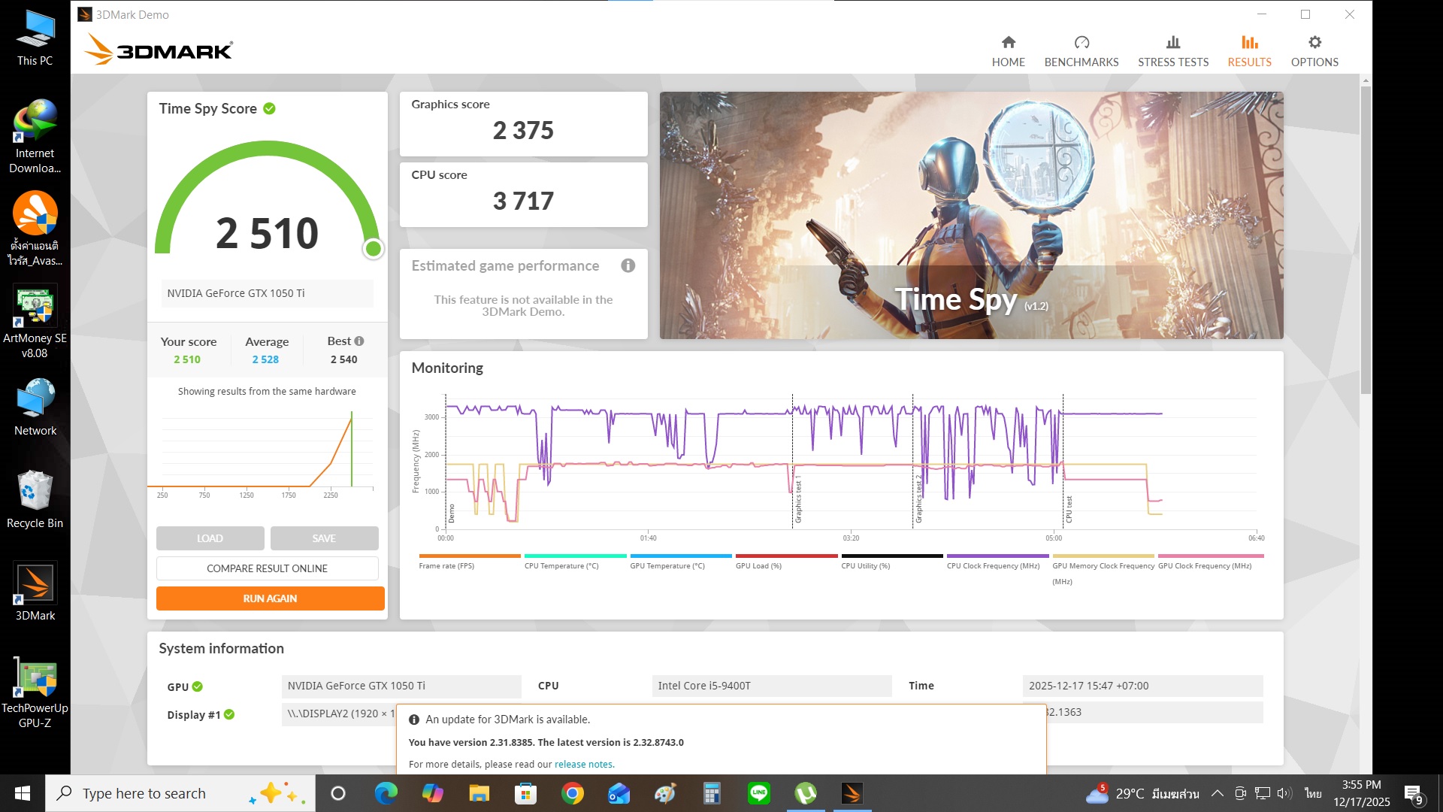Expand system tray hidden icons chevron
Image resolution: width=1443 pixels, height=812 pixels.
click(1217, 793)
